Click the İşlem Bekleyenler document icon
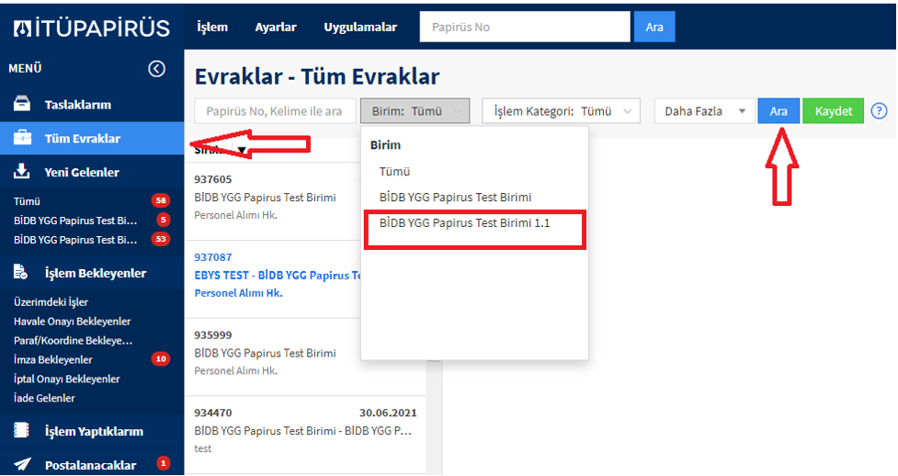This screenshot has height=476, width=898. tap(20, 272)
